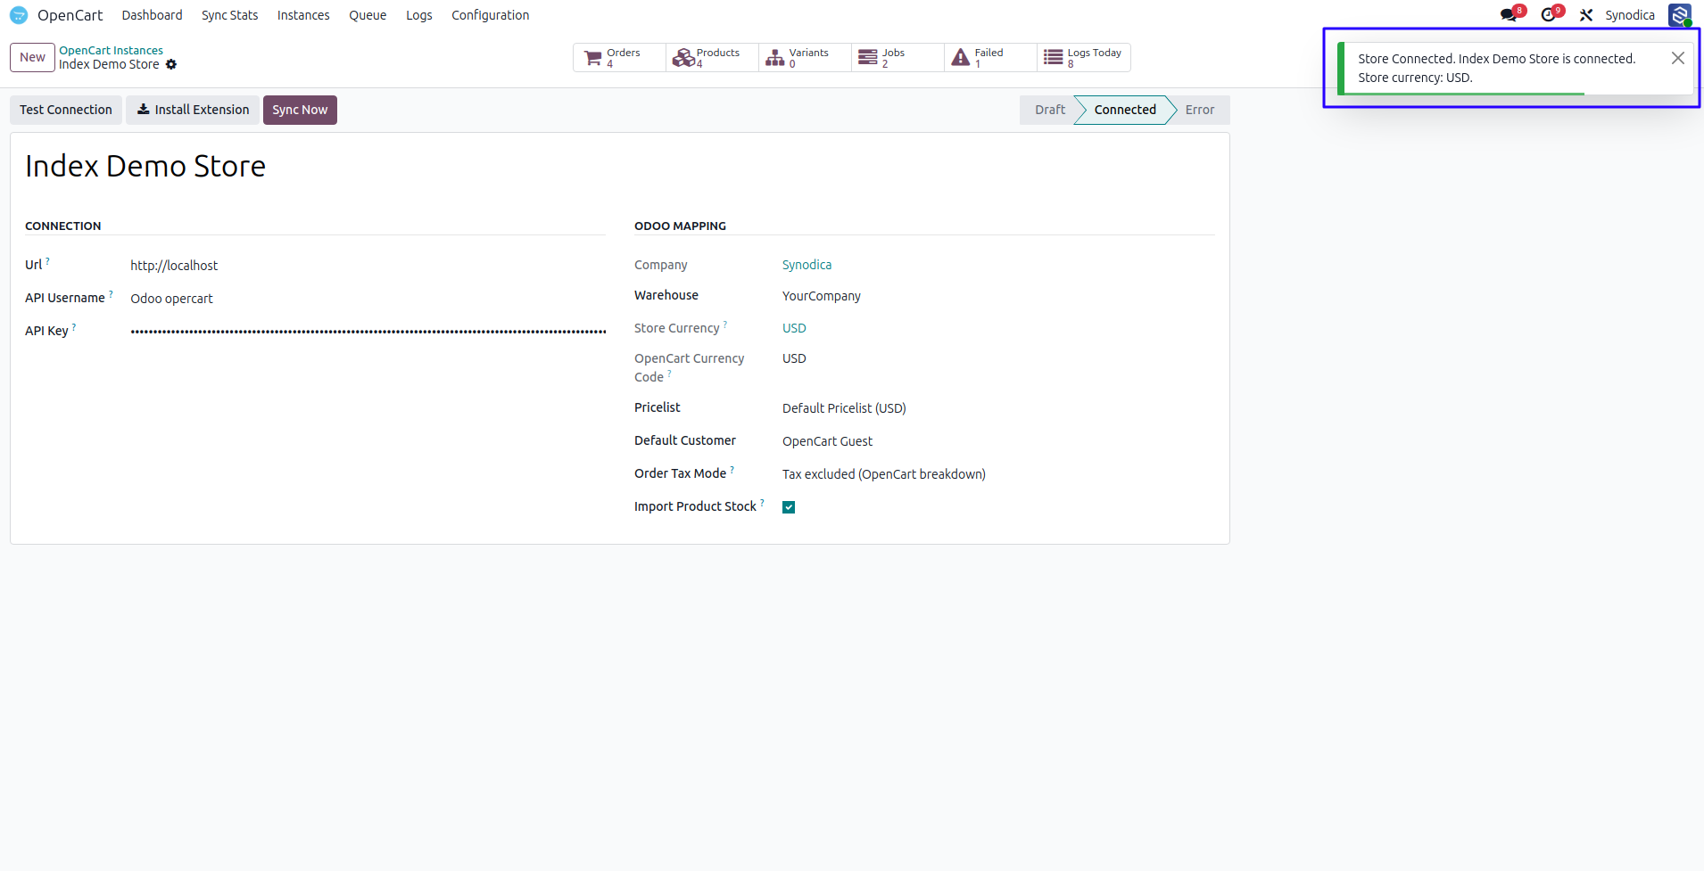Open the Synodica company link
This screenshot has height=871, width=1704.
[x=807, y=265]
